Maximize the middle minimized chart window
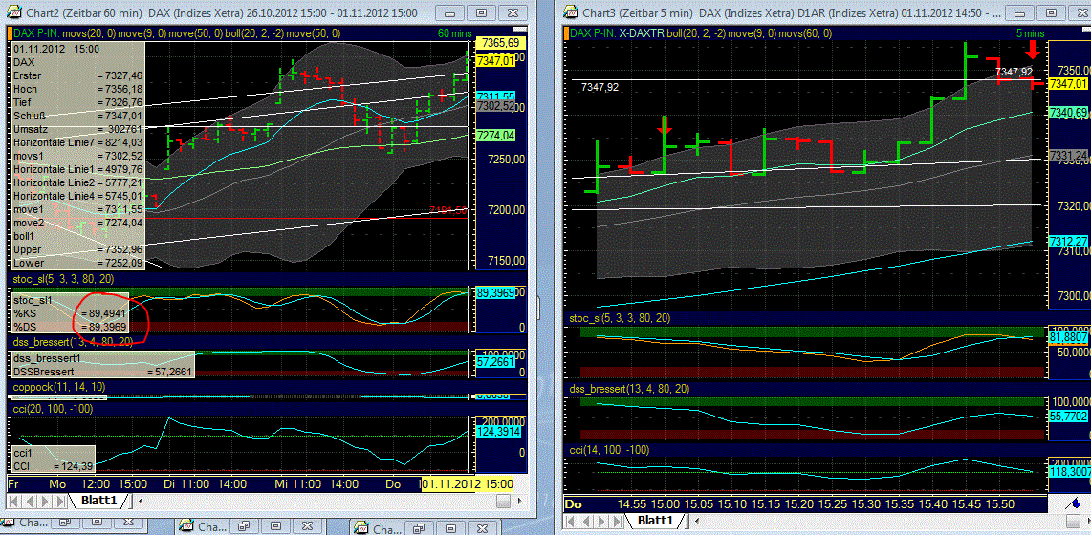Screen dimensions: 1091x535 tap(276, 526)
